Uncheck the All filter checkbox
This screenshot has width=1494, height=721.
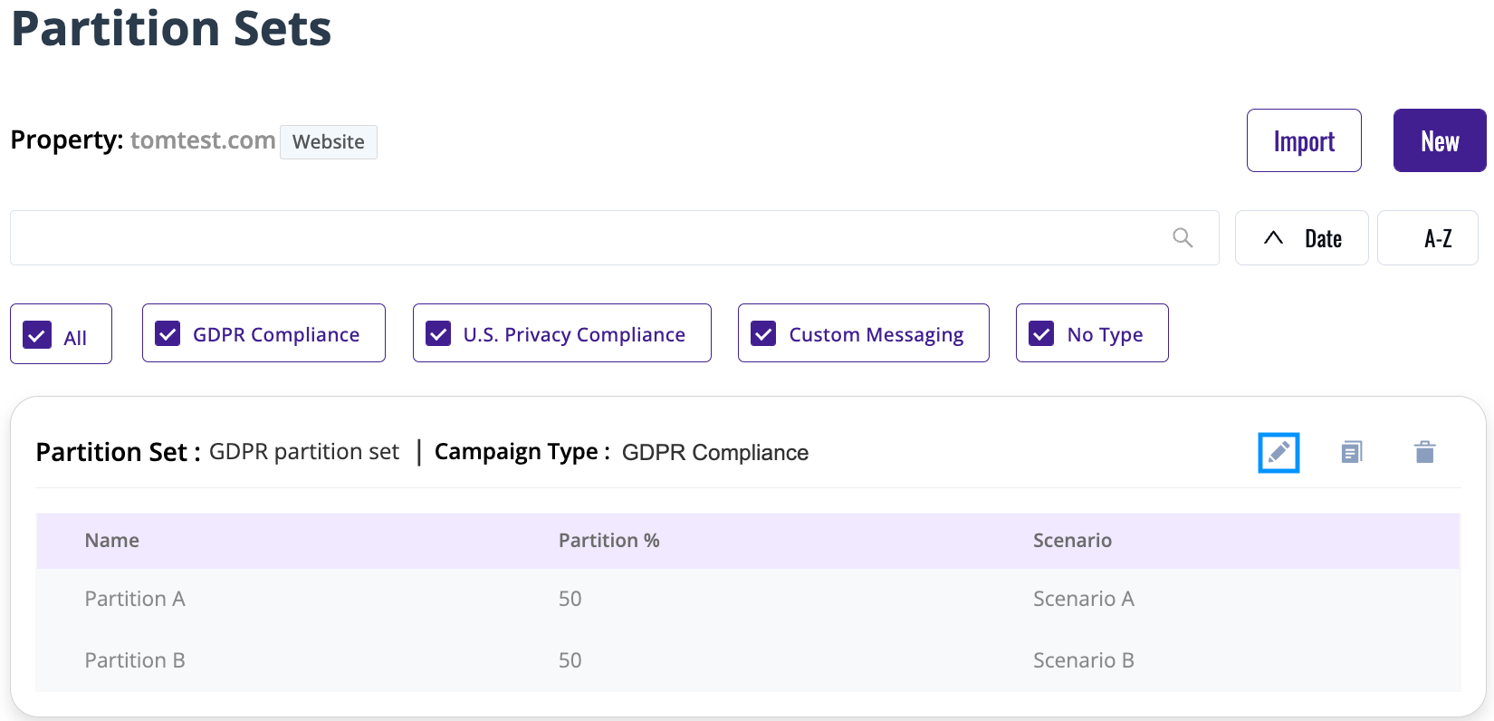pos(37,336)
